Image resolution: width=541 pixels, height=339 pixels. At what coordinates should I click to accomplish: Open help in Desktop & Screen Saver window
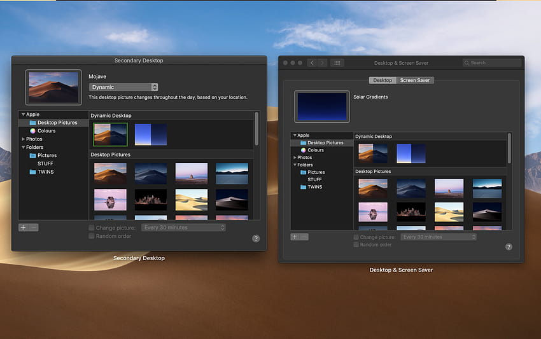(x=509, y=247)
